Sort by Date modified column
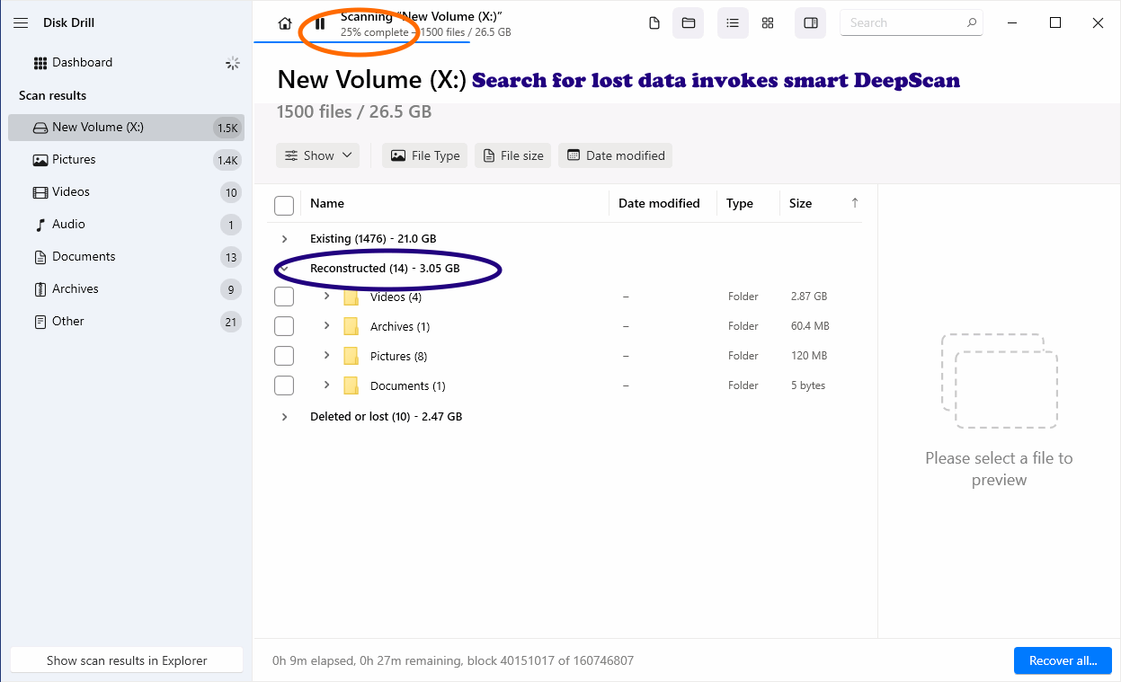This screenshot has height=682, width=1121. click(659, 204)
